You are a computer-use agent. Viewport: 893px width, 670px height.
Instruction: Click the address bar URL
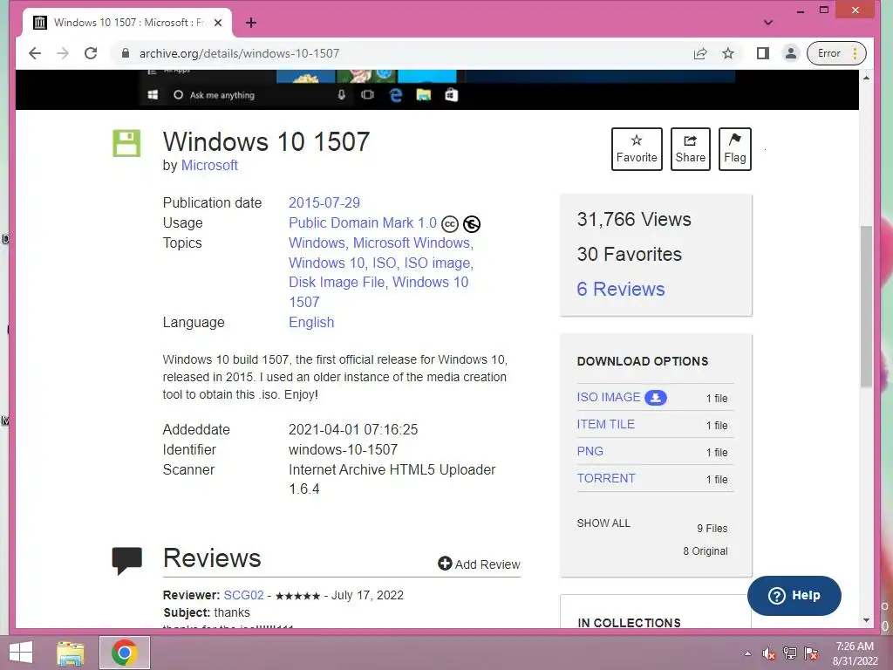tap(239, 53)
